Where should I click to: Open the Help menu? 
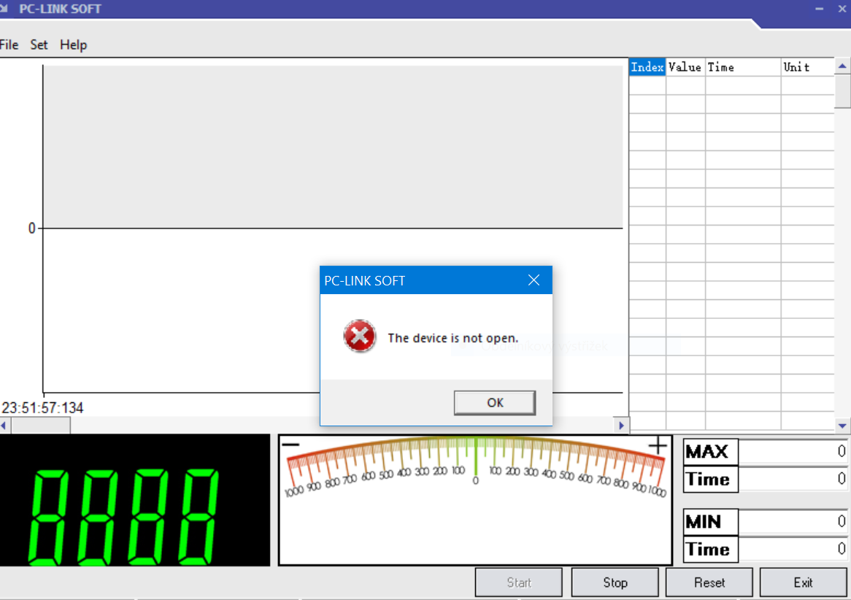coord(73,45)
